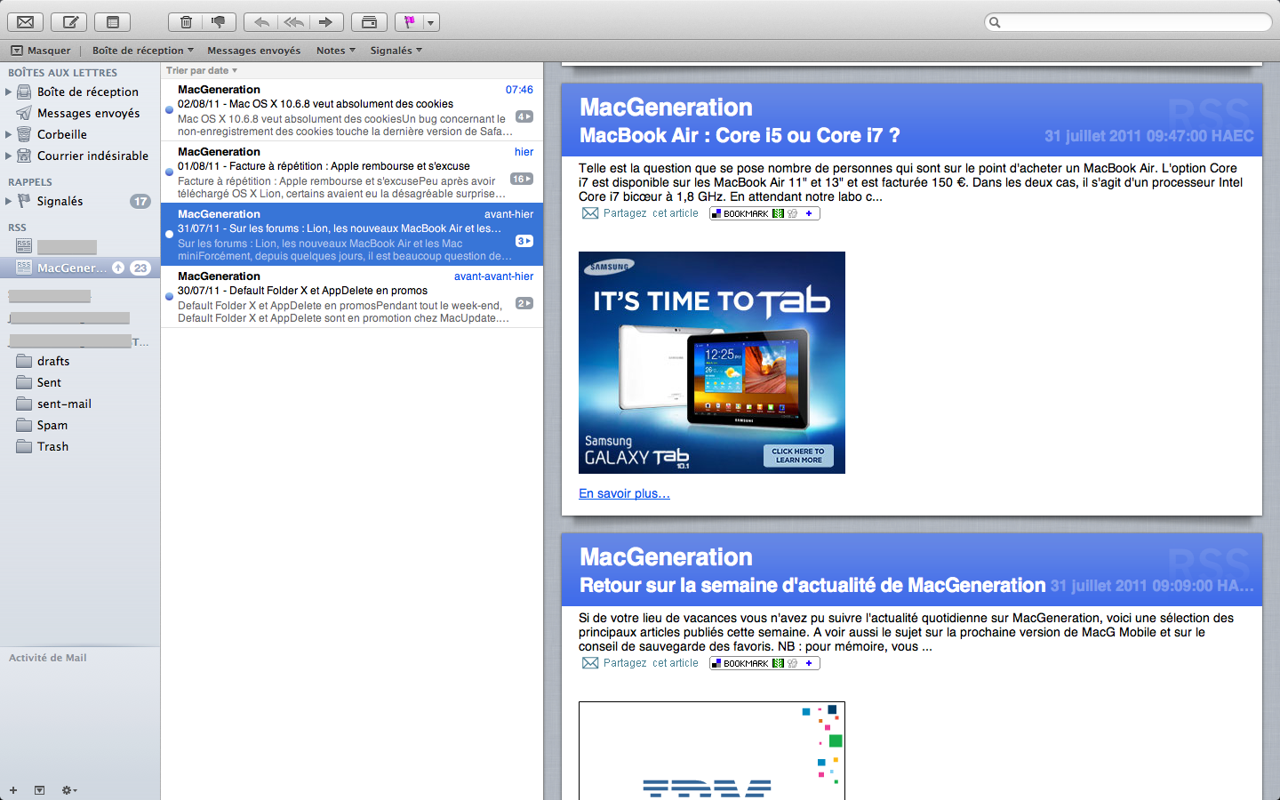
Task: Open the flag color dropdown arrow
Action: click(431, 22)
